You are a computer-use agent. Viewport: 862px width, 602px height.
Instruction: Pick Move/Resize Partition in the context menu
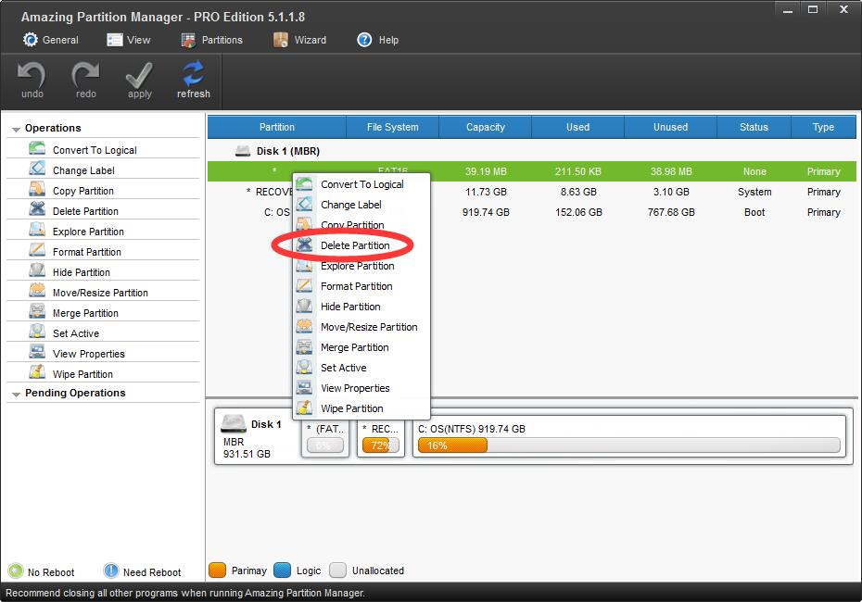[361, 327]
